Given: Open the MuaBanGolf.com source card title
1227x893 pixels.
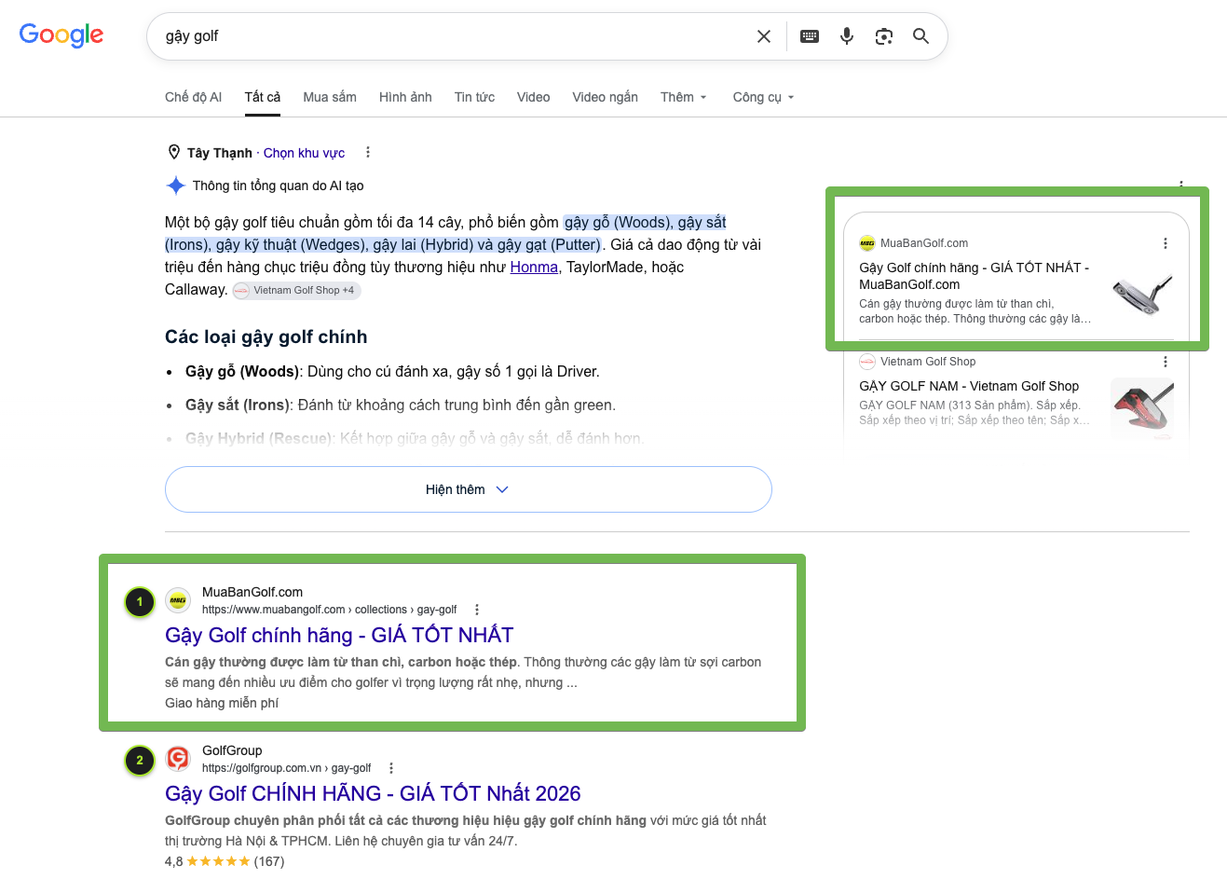Looking at the screenshot, I should pos(975,276).
